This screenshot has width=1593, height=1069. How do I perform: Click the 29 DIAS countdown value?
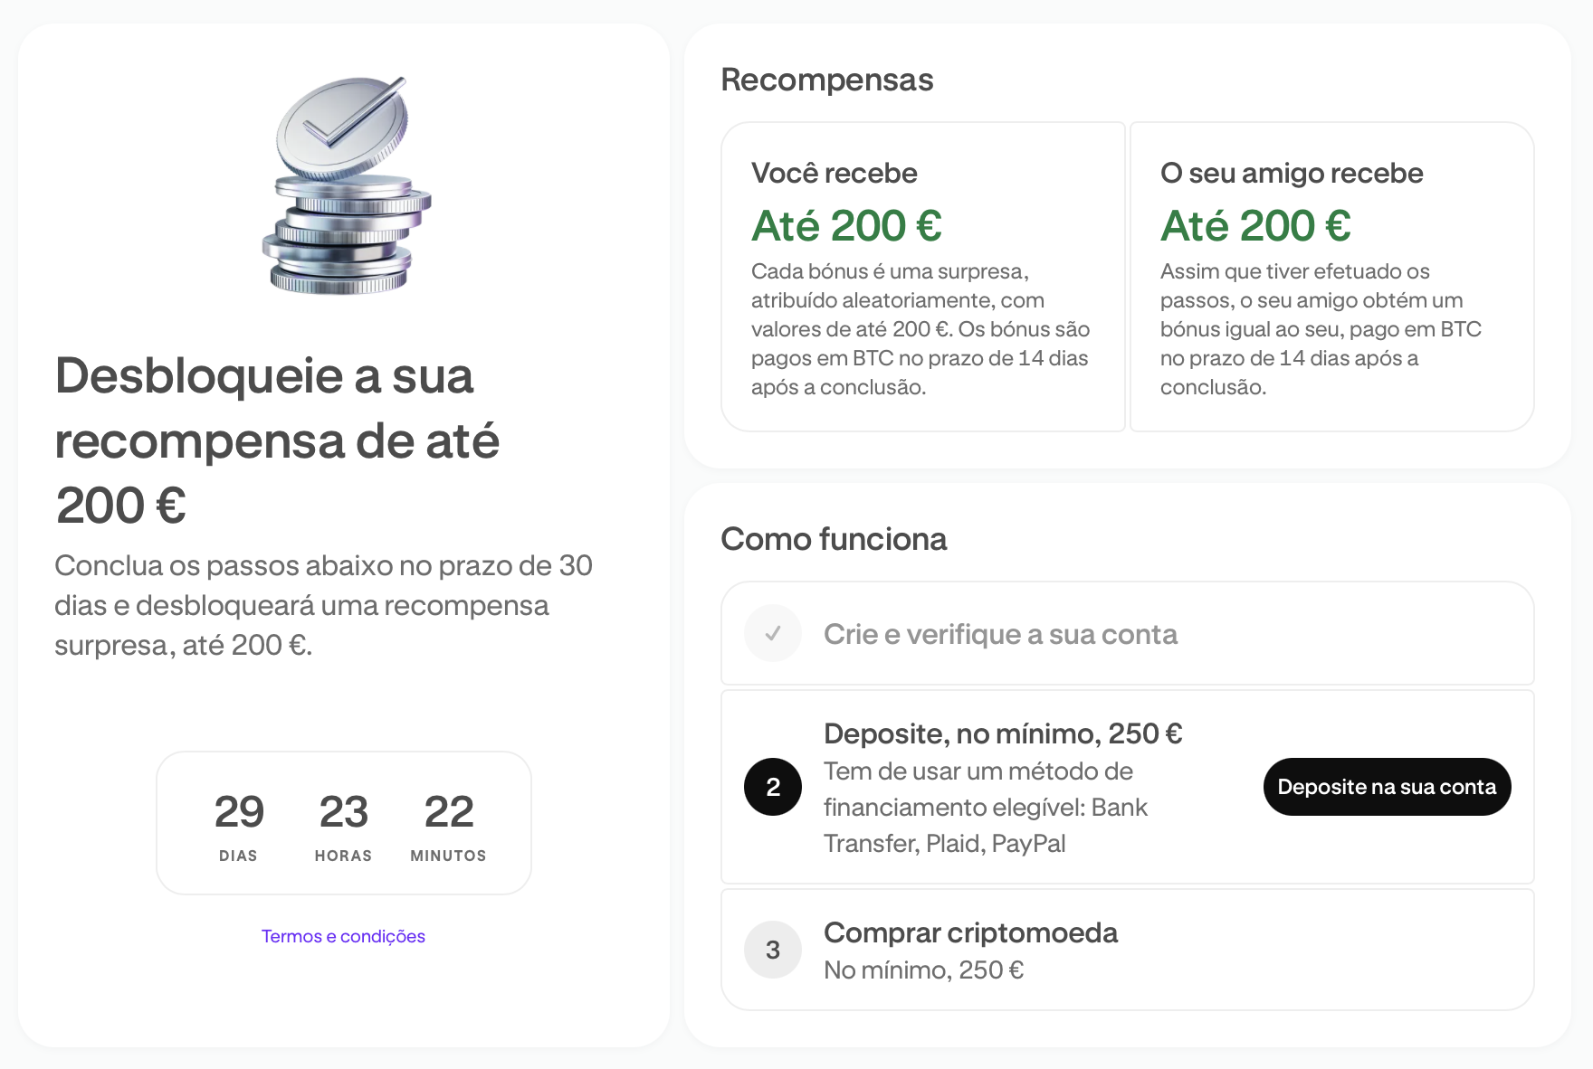239,825
